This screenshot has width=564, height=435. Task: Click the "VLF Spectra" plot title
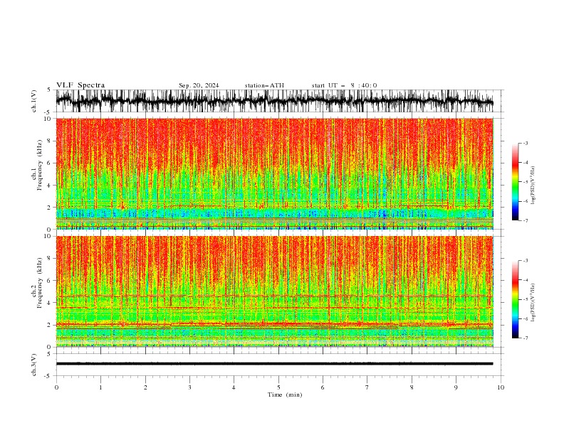pyautogui.click(x=80, y=85)
